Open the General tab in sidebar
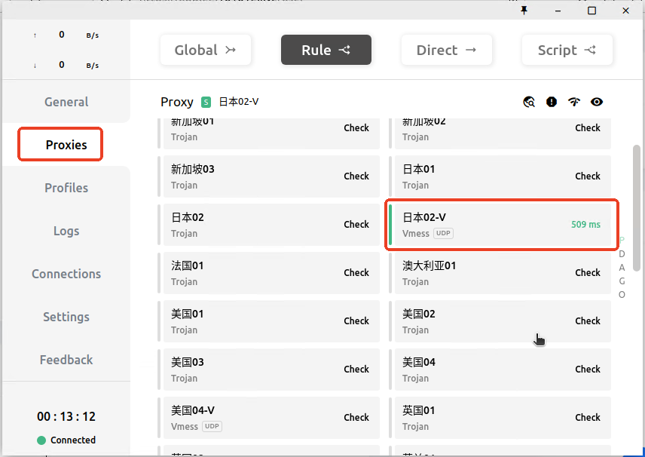Screen dimensions: 645x457 tap(66, 102)
